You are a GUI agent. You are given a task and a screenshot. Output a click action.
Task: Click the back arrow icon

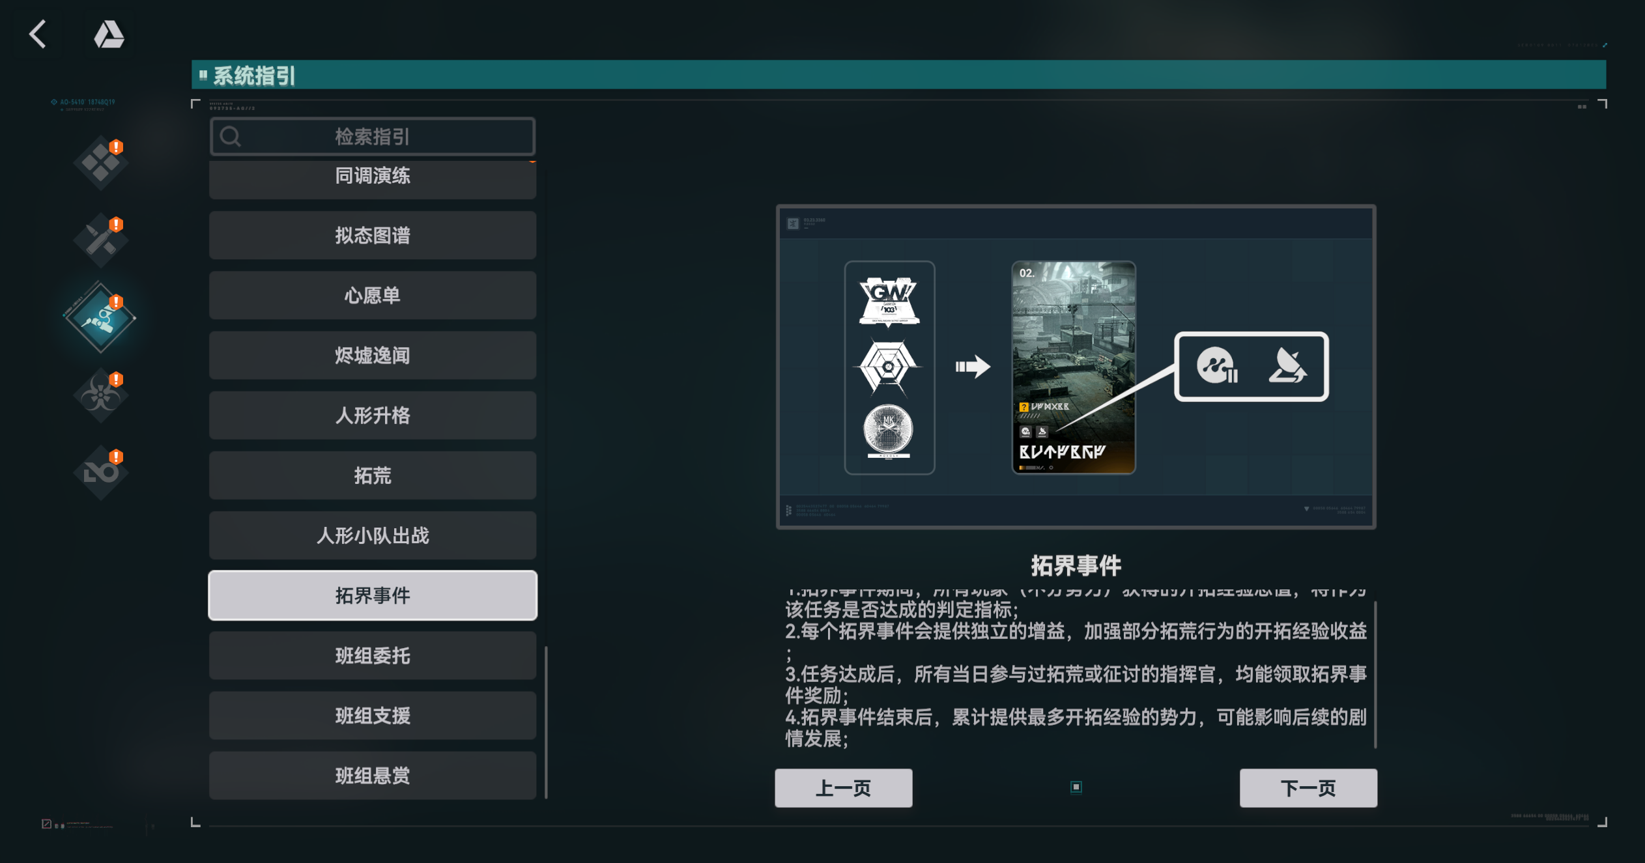pos(38,34)
